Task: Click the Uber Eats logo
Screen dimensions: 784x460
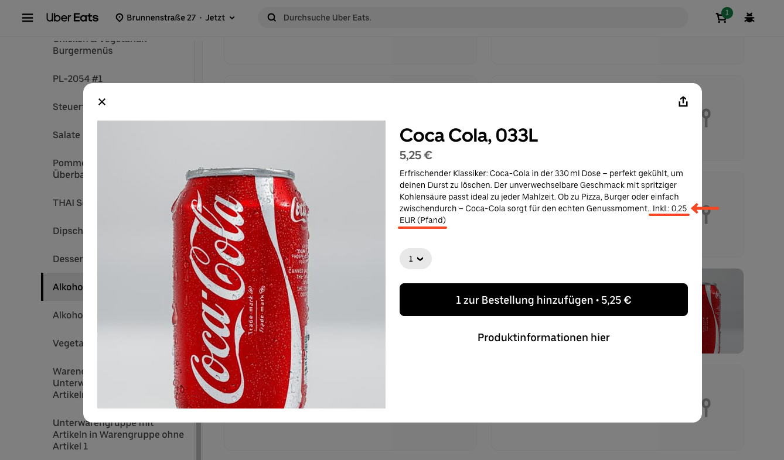Action: (72, 18)
